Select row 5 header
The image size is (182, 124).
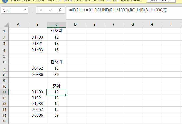[x=4, y=56]
